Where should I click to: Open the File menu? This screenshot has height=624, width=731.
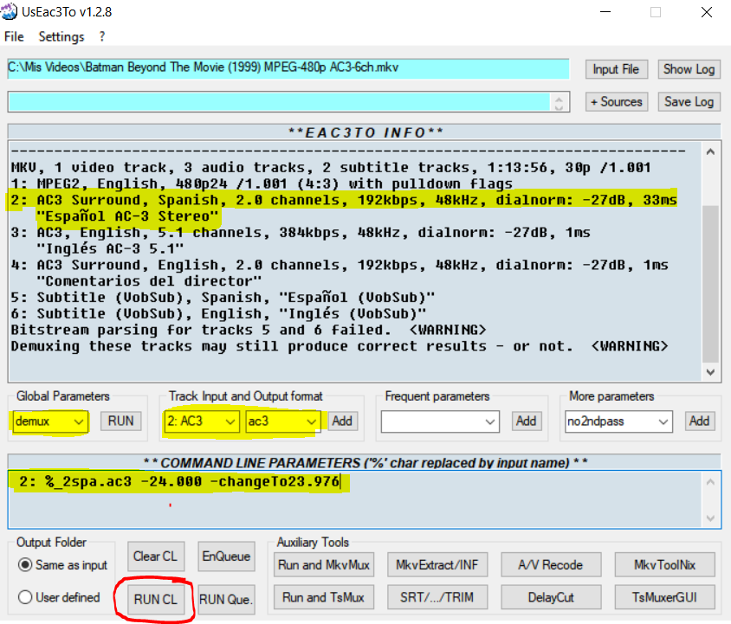coord(14,36)
